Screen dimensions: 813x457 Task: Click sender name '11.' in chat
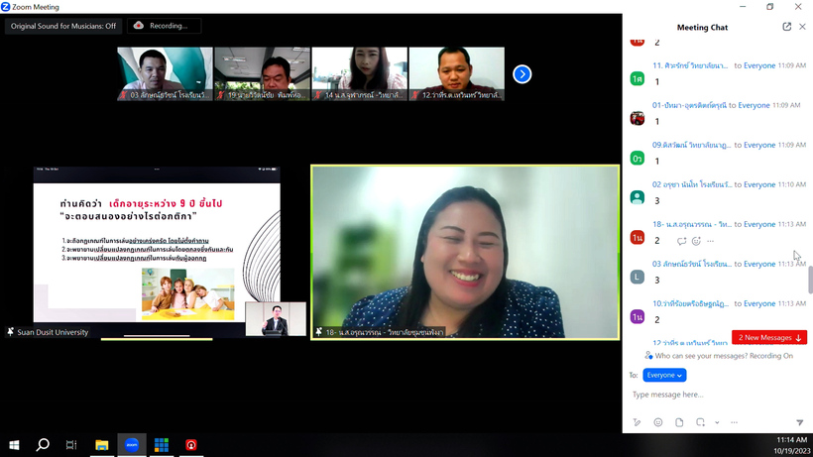point(690,65)
